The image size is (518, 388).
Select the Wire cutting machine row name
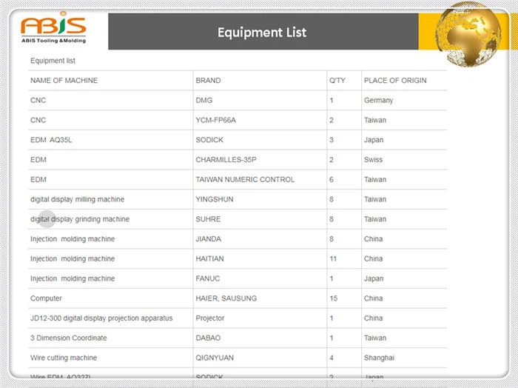point(64,358)
